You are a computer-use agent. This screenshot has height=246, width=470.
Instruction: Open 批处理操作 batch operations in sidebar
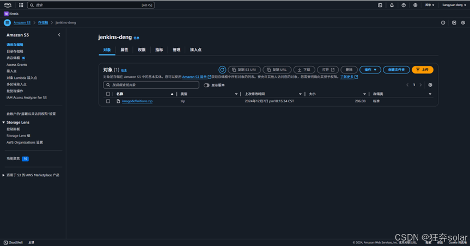pyautogui.click(x=15, y=91)
